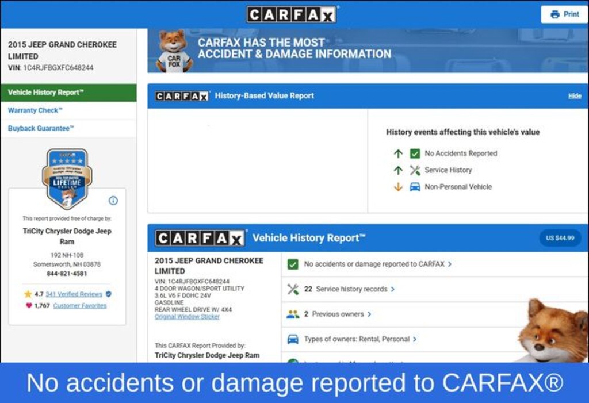Click the info icon on dealer card

(113, 201)
